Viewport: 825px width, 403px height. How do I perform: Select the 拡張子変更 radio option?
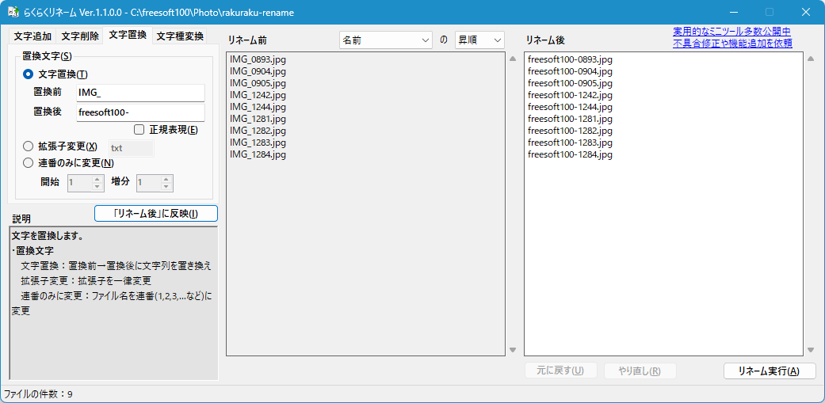pyautogui.click(x=29, y=146)
